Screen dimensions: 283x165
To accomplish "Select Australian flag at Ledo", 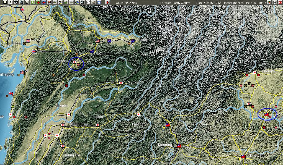I will coord(133,41).
